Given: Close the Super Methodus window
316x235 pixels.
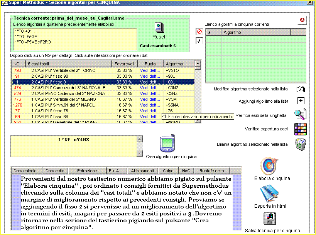Looking at the screenshot, I should 310,2.
